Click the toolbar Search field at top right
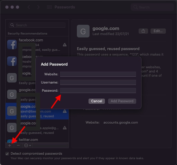 (x=152, y=7)
